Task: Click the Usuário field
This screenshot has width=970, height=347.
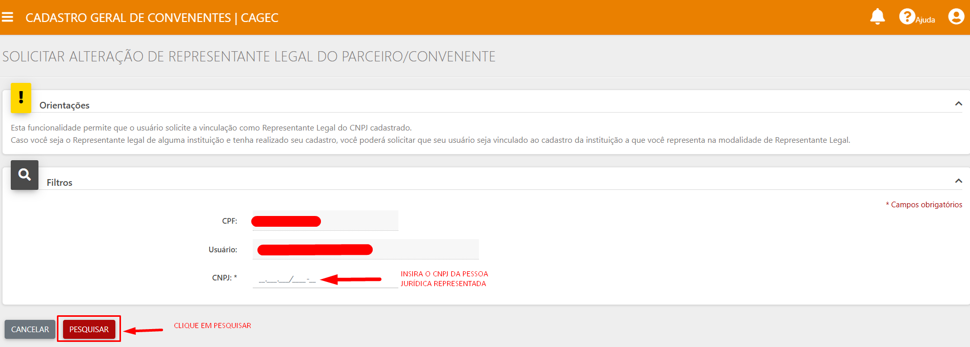Action: pos(365,250)
